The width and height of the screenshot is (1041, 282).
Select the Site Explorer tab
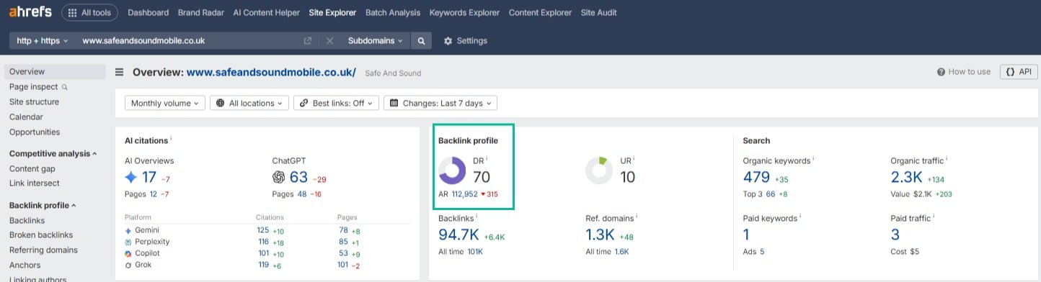(x=332, y=12)
